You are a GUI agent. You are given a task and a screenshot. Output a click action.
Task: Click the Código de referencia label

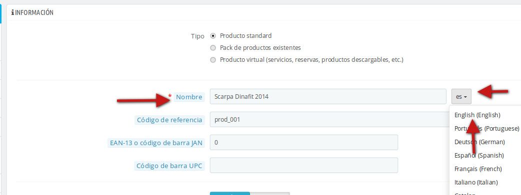pyautogui.click(x=169, y=120)
